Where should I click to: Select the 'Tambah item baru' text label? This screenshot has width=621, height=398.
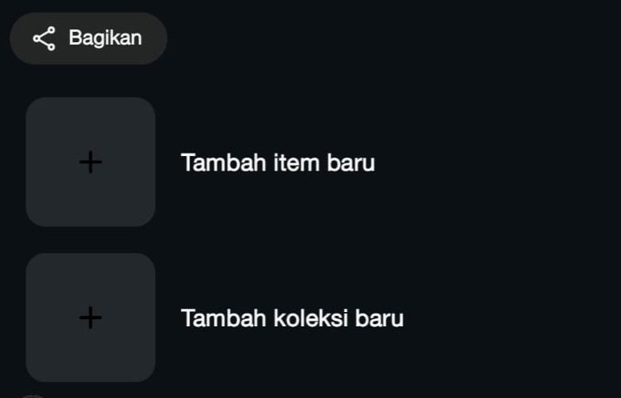click(x=278, y=162)
